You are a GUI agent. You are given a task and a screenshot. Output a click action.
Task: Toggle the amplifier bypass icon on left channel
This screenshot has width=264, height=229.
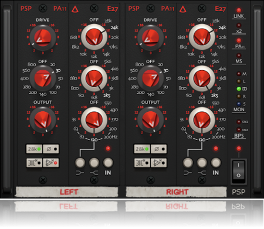click(x=51, y=163)
